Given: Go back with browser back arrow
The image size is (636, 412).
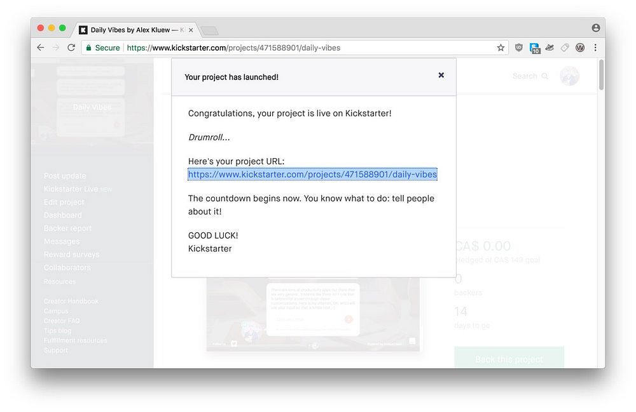Looking at the screenshot, I should point(41,48).
